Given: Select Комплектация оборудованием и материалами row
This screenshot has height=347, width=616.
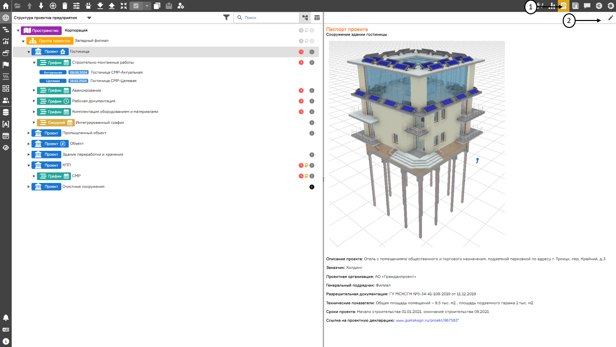Looking at the screenshot, I should [x=166, y=112].
